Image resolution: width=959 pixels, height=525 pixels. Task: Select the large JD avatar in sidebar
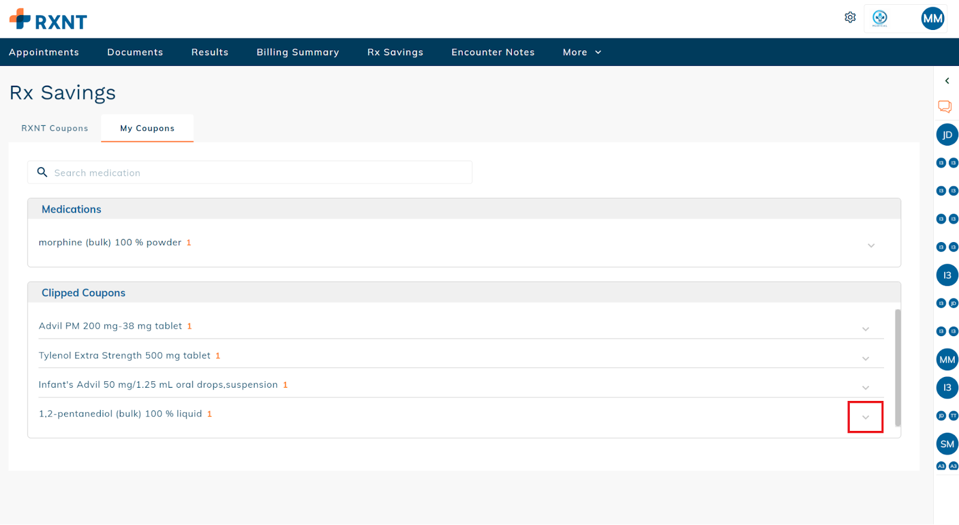(x=947, y=135)
